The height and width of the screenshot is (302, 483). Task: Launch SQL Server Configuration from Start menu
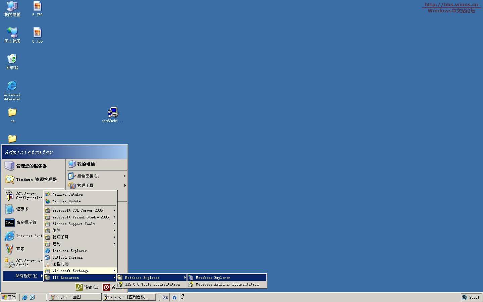[x=23, y=196]
